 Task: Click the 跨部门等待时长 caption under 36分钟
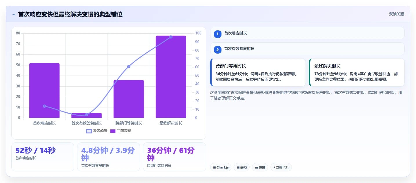point(159,166)
